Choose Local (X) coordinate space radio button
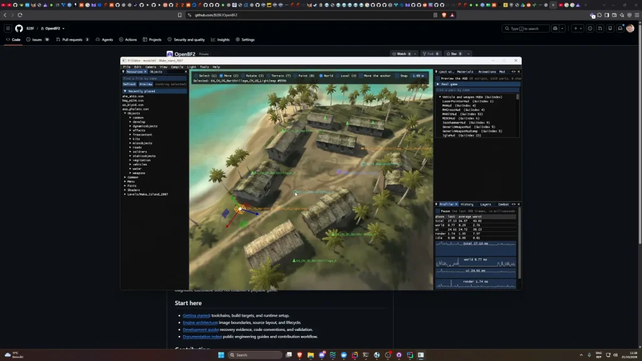Viewport: 642px width, 361px height. click(337, 76)
